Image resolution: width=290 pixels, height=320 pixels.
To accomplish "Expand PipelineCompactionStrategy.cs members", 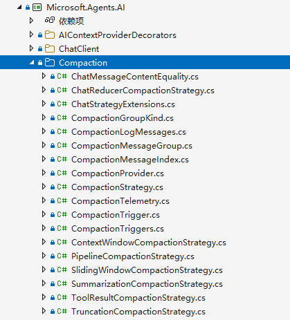I will click(44, 256).
